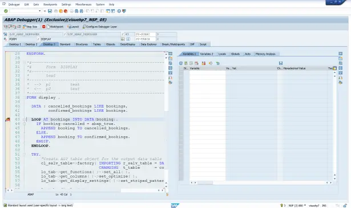
Task: Click the Create New Session icon
Action: [x=108, y=11]
